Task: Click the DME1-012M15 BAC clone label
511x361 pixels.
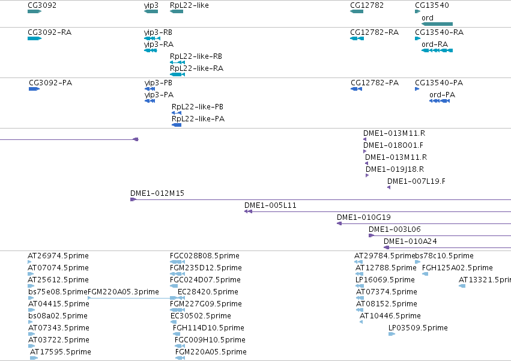Action: (x=157, y=193)
